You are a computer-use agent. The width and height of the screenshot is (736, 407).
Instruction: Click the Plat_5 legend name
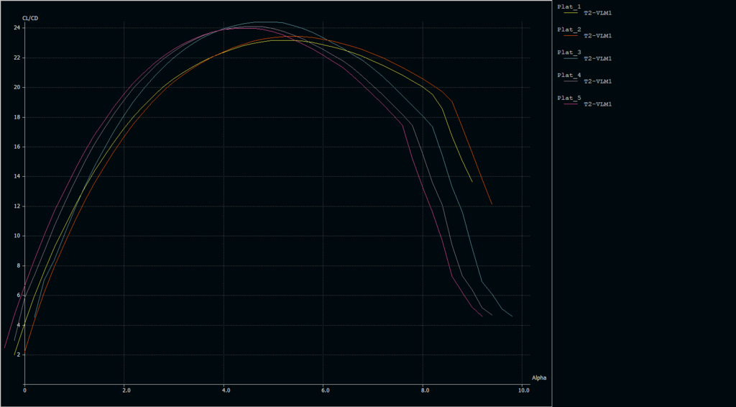(x=569, y=98)
